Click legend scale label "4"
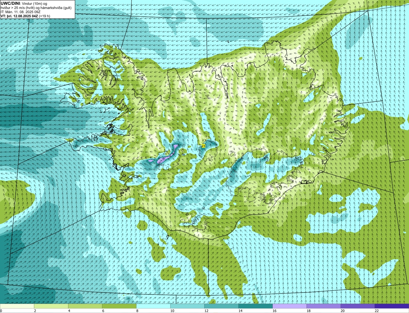The image size is (409, 313). pyautogui.click(x=69, y=311)
